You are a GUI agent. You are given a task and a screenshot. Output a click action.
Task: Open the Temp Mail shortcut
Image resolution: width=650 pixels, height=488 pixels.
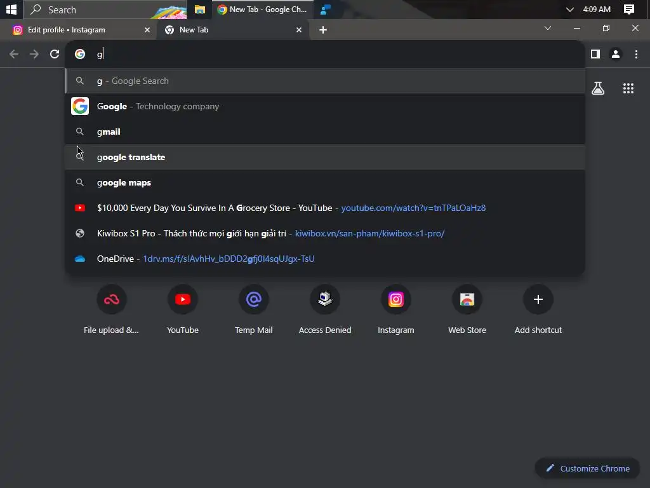tap(254, 310)
